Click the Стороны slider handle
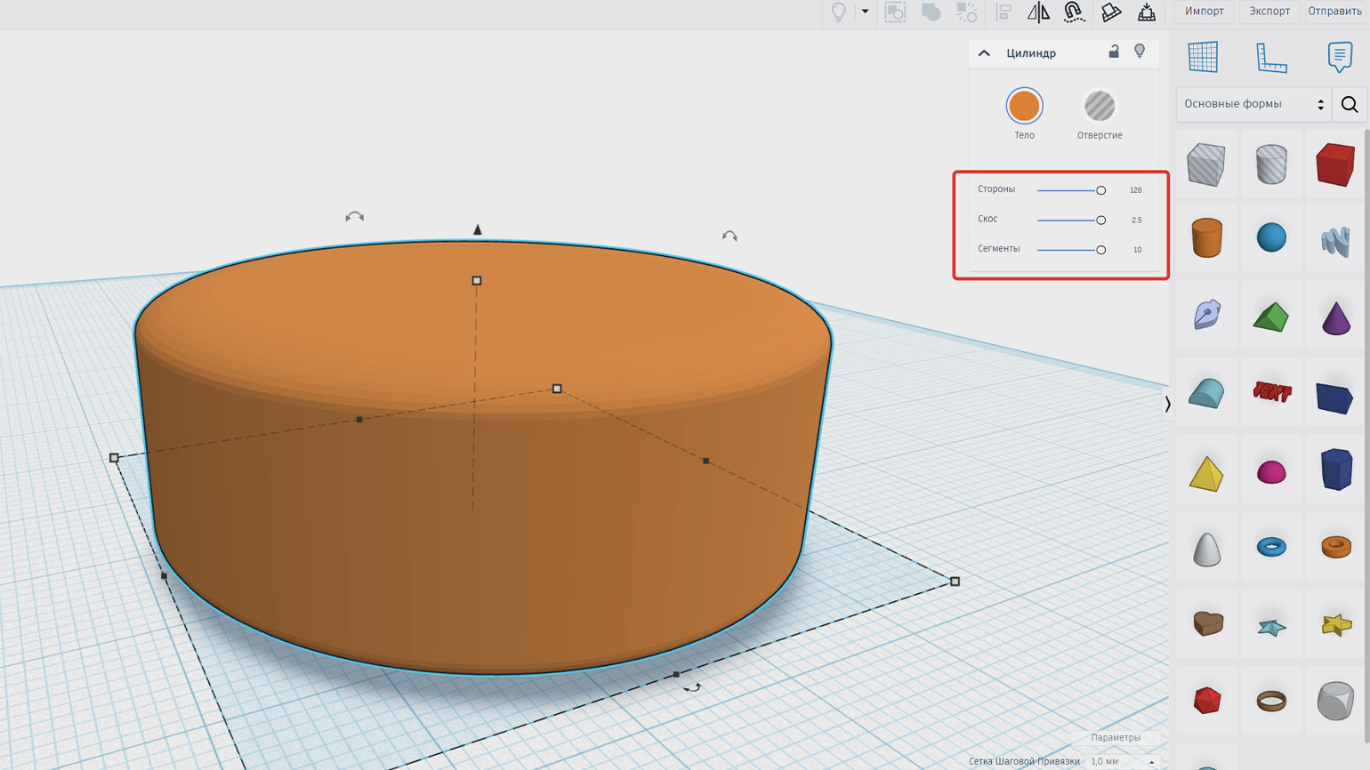This screenshot has height=770, width=1370. tap(1100, 190)
